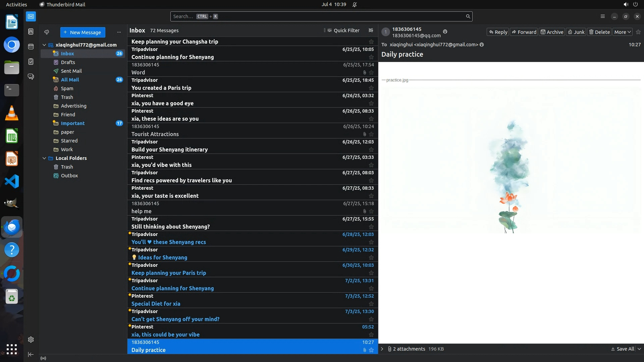Click Save All attachments
Viewport: 644px width, 362px height.
623,349
